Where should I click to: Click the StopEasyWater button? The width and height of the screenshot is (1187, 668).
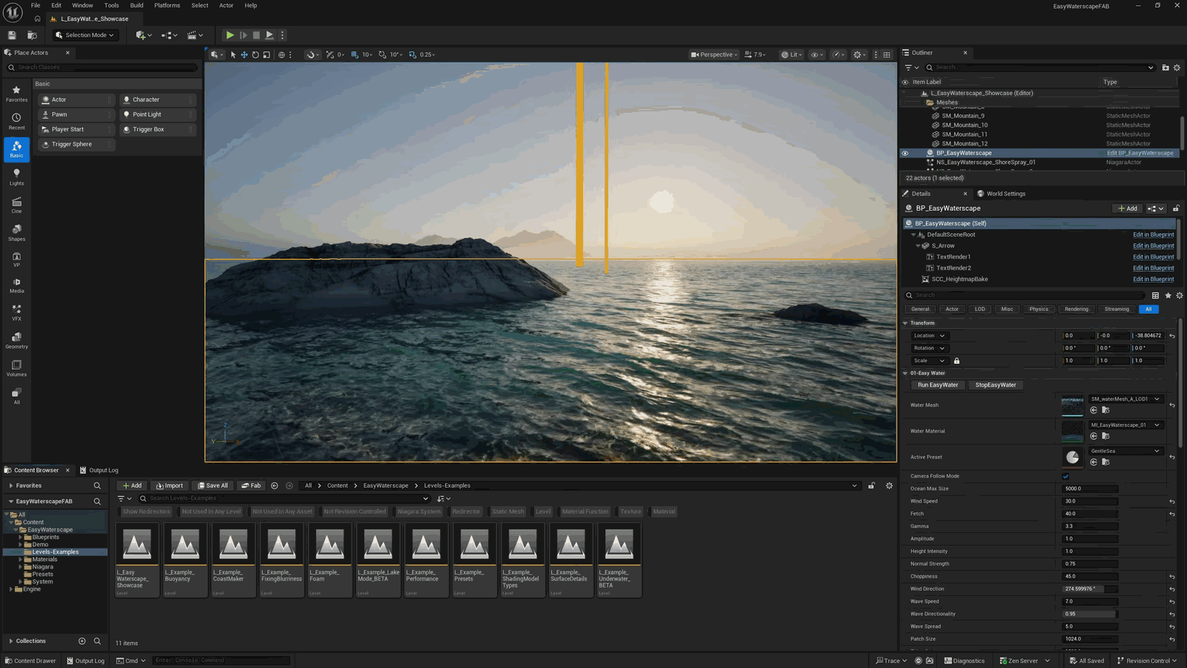coord(996,385)
